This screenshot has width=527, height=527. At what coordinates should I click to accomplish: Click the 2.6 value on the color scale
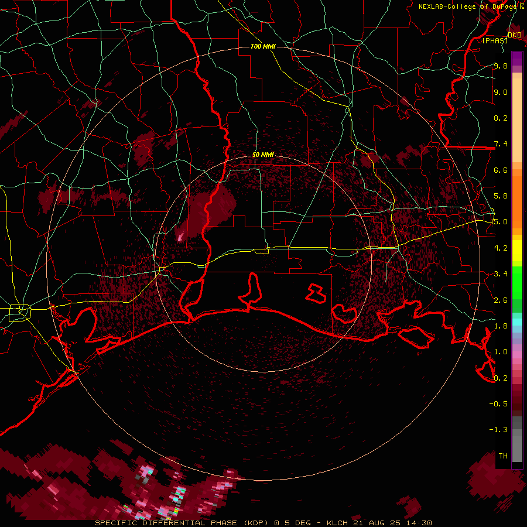(501, 300)
